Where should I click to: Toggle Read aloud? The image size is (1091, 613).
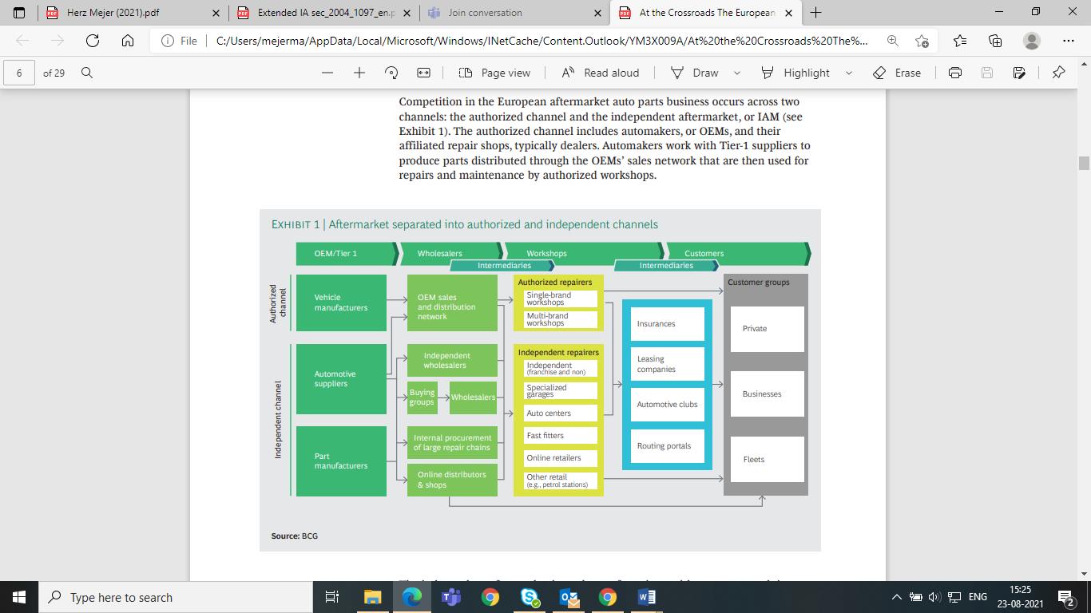point(601,73)
